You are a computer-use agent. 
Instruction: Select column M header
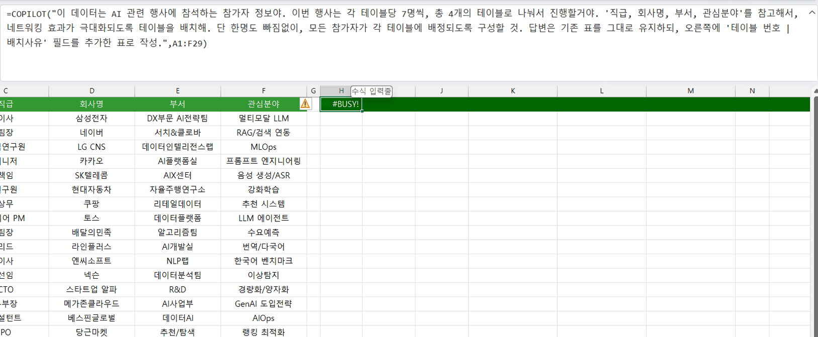(x=690, y=91)
